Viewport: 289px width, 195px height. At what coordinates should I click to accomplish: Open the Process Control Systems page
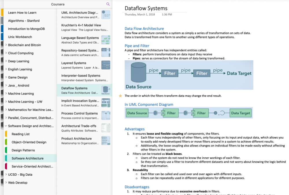(x=84, y=116)
